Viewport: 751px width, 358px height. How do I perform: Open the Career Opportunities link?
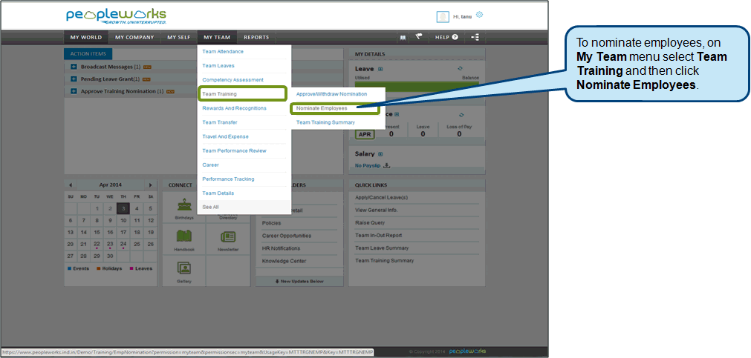click(x=287, y=236)
